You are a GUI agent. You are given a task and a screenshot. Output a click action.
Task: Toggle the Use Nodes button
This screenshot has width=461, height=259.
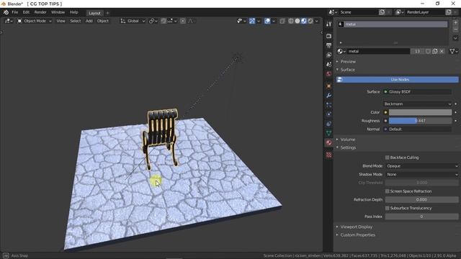pos(397,80)
